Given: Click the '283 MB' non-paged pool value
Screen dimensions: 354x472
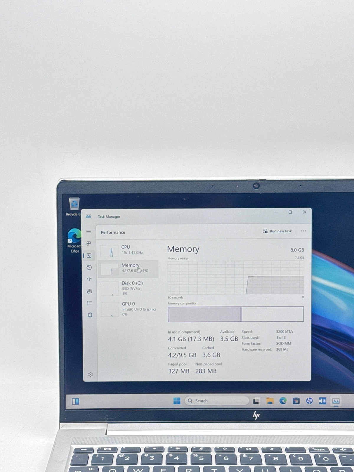Looking at the screenshot, I should (206, 371).
